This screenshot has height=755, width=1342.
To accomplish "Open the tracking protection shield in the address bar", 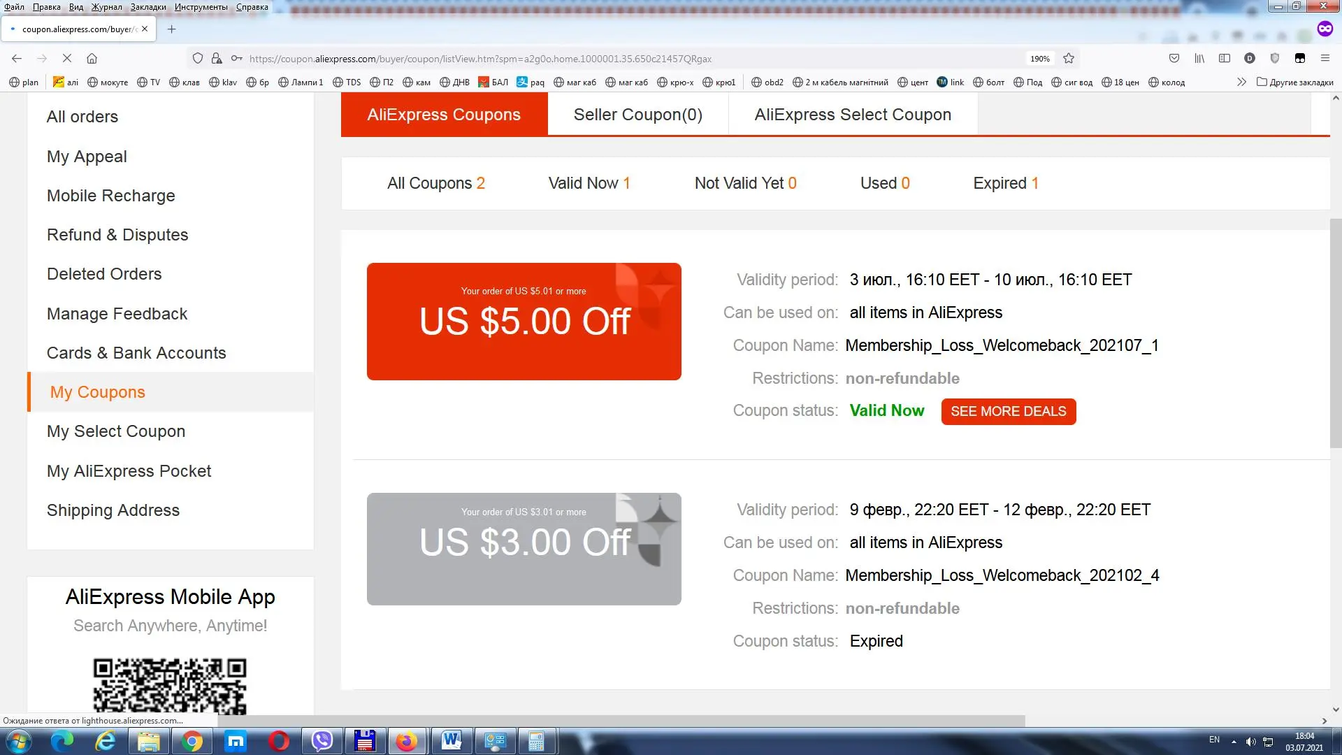I will coord(198,59).
